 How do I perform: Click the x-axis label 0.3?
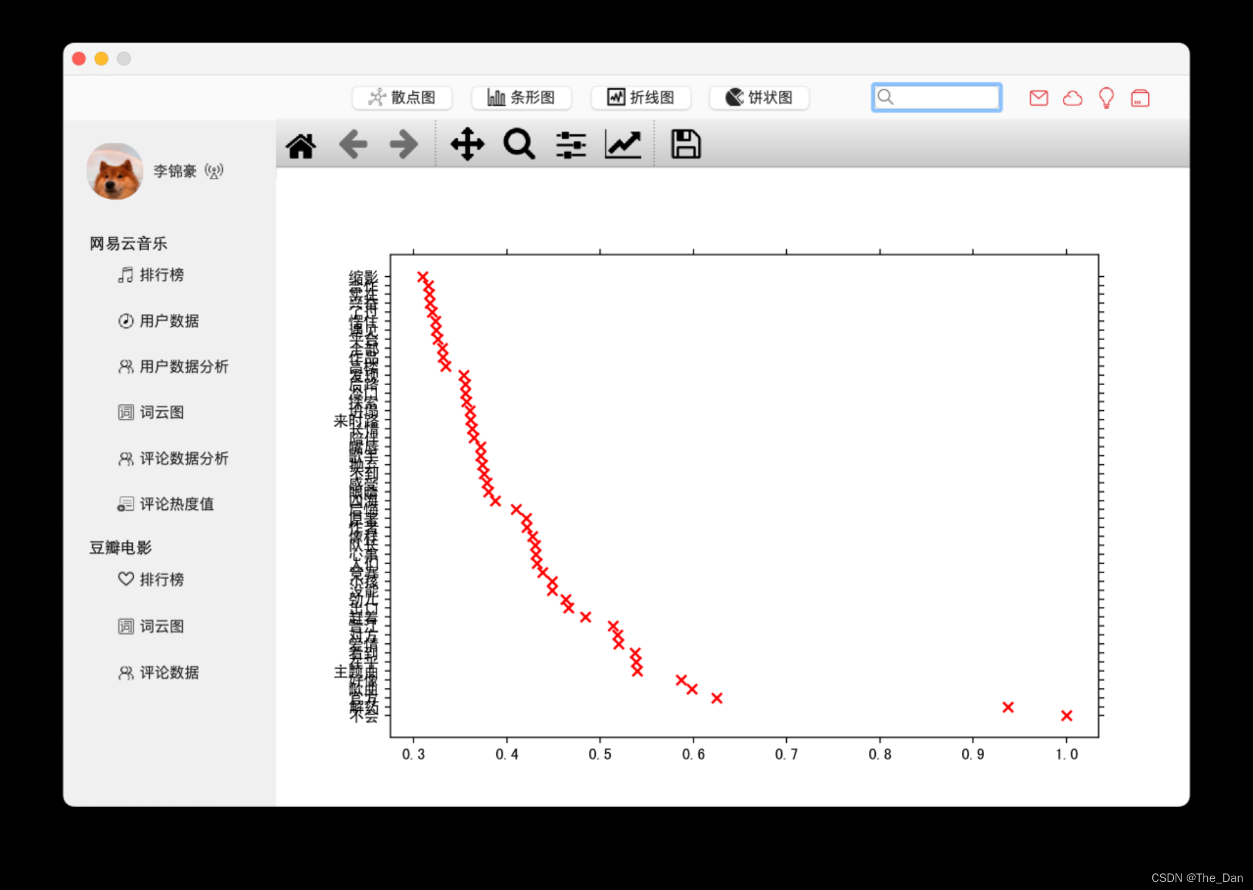414,755
